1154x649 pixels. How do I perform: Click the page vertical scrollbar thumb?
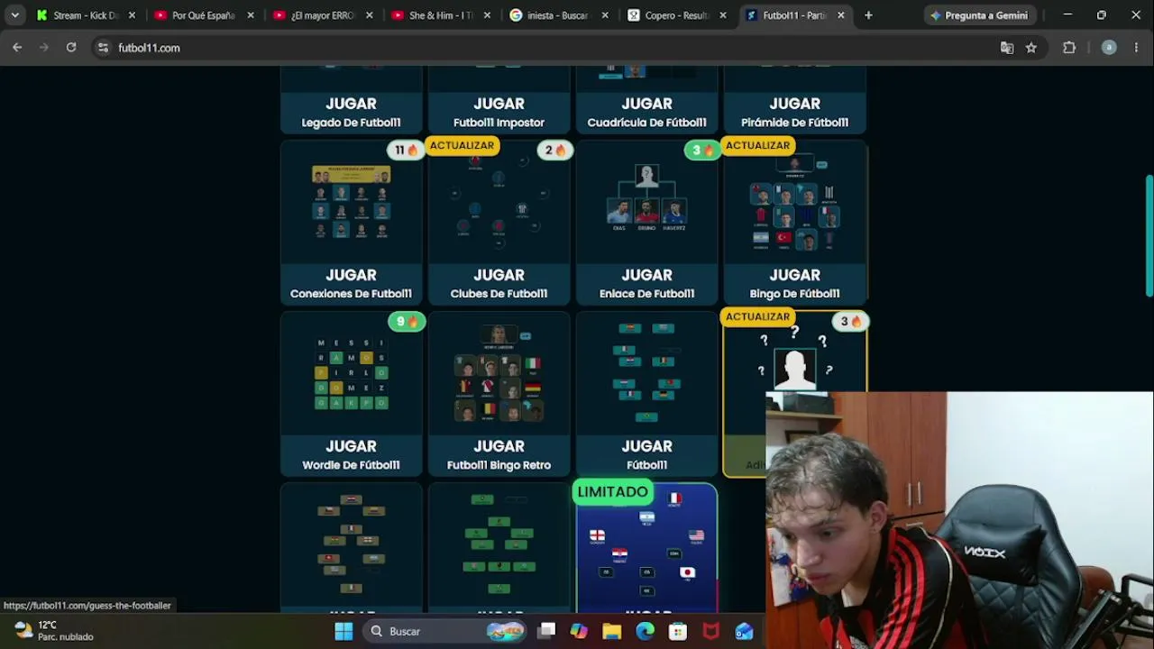pos(1149,234)
